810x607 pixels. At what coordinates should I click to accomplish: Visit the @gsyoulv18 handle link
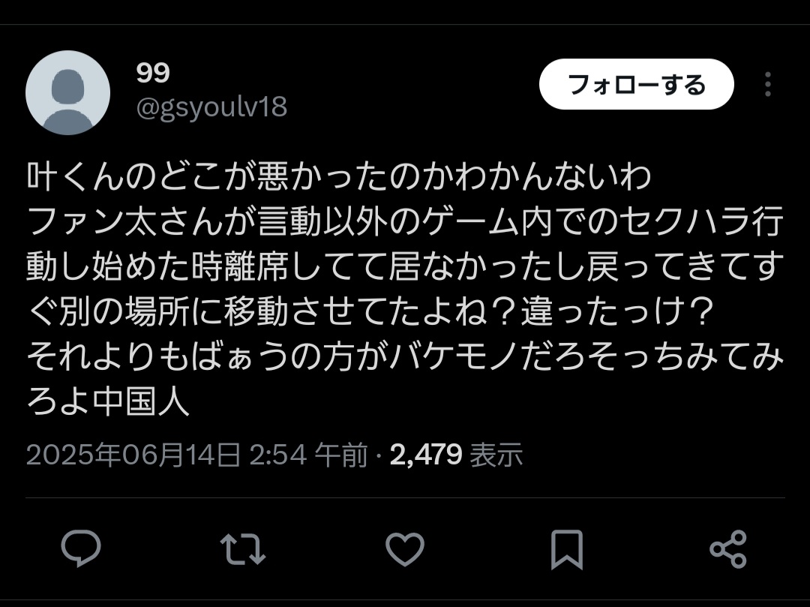[211, 107]
